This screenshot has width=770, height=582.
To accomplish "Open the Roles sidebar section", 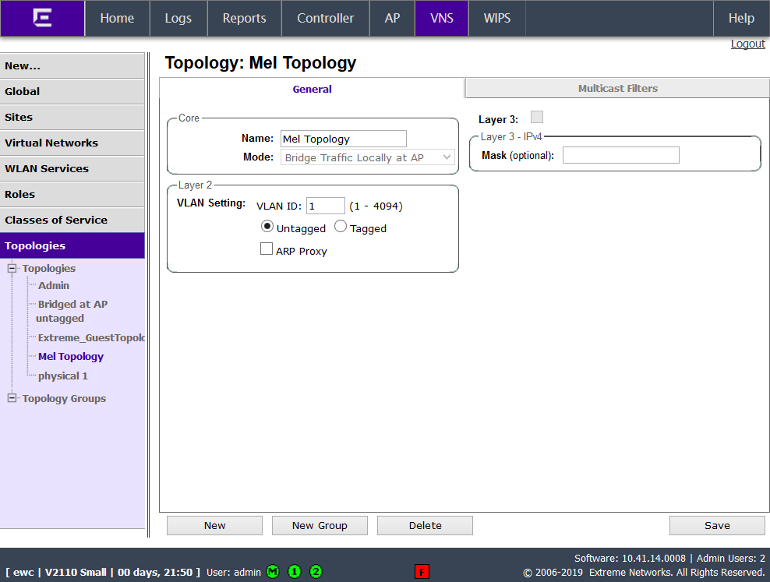I will pyautogui.click(x=72, y=194).
